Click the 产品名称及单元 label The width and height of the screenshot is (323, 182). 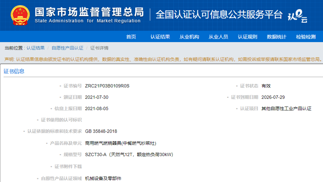click(66, 143)
